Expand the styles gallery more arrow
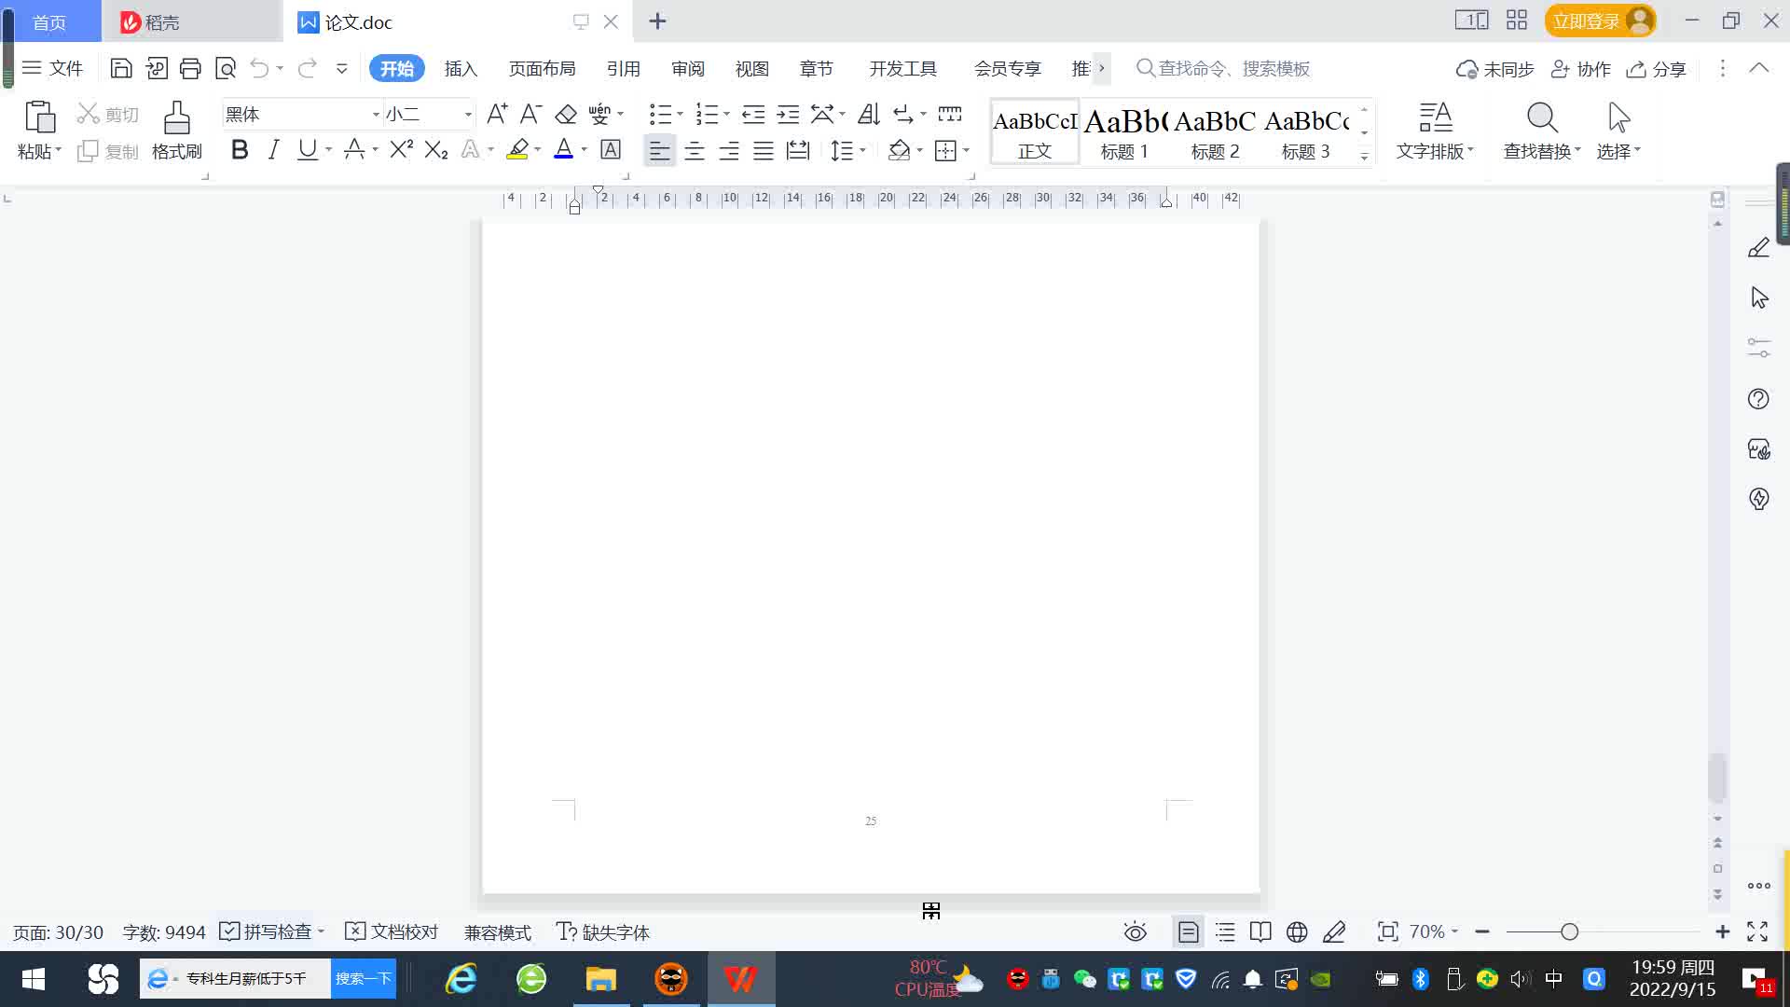This screenshot has height=1007, width=1790. pyautogui.click(x=1364, y=157)
